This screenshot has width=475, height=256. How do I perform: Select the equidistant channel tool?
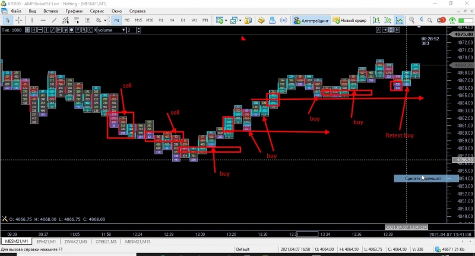[x=65, y=20]
